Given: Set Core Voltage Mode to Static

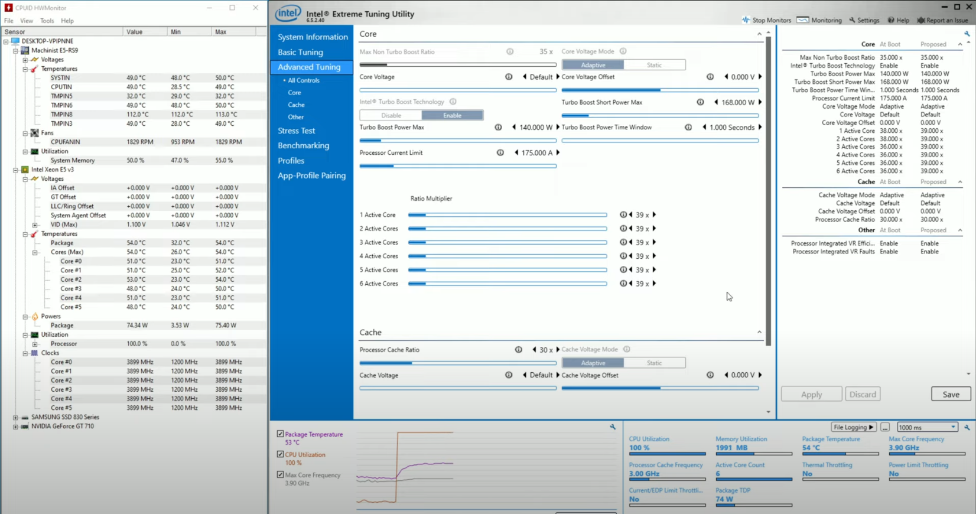Looking at the screenshot, I should coord(654,65).
